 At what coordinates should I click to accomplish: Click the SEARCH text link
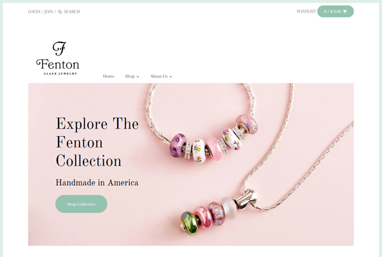[x=71, y=11]
